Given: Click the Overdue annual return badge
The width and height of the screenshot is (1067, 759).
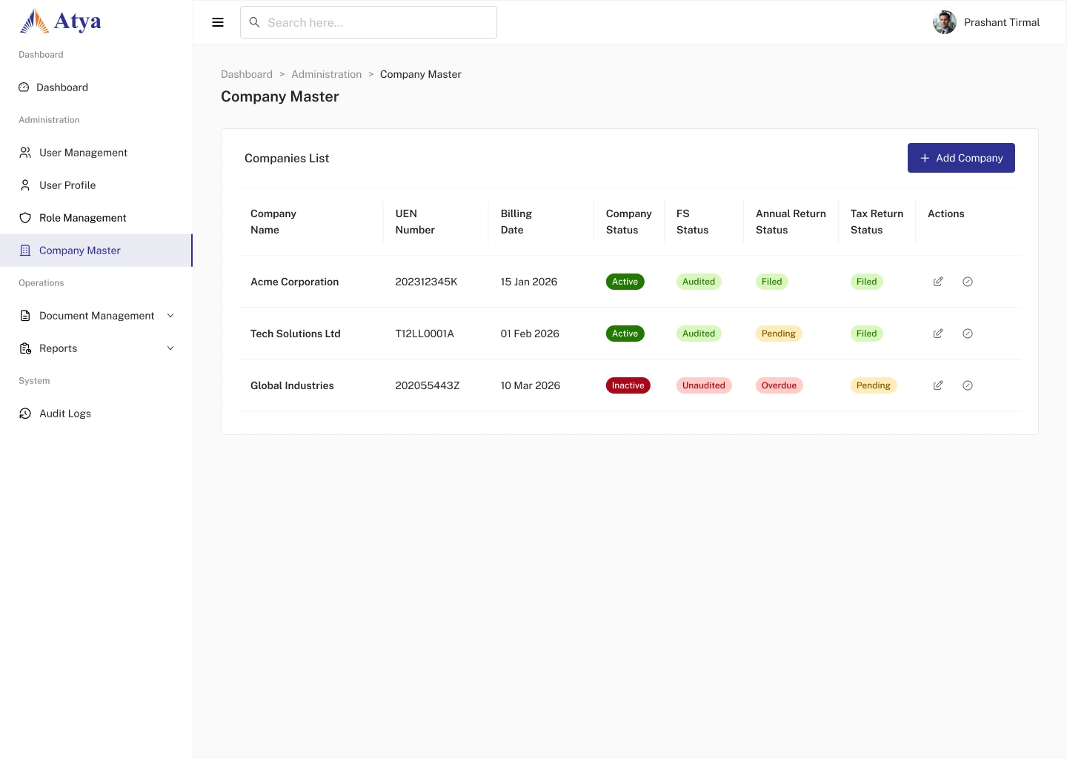Looking at the screenshot, I should coord(780,385).
